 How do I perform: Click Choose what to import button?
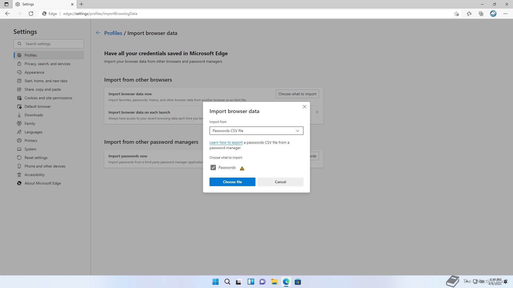(297, 94)
